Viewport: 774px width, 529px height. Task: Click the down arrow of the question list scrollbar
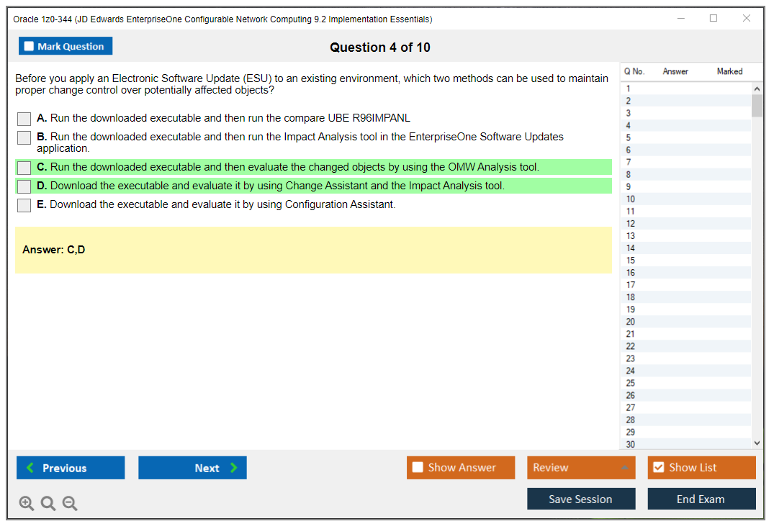pos(756,443)
